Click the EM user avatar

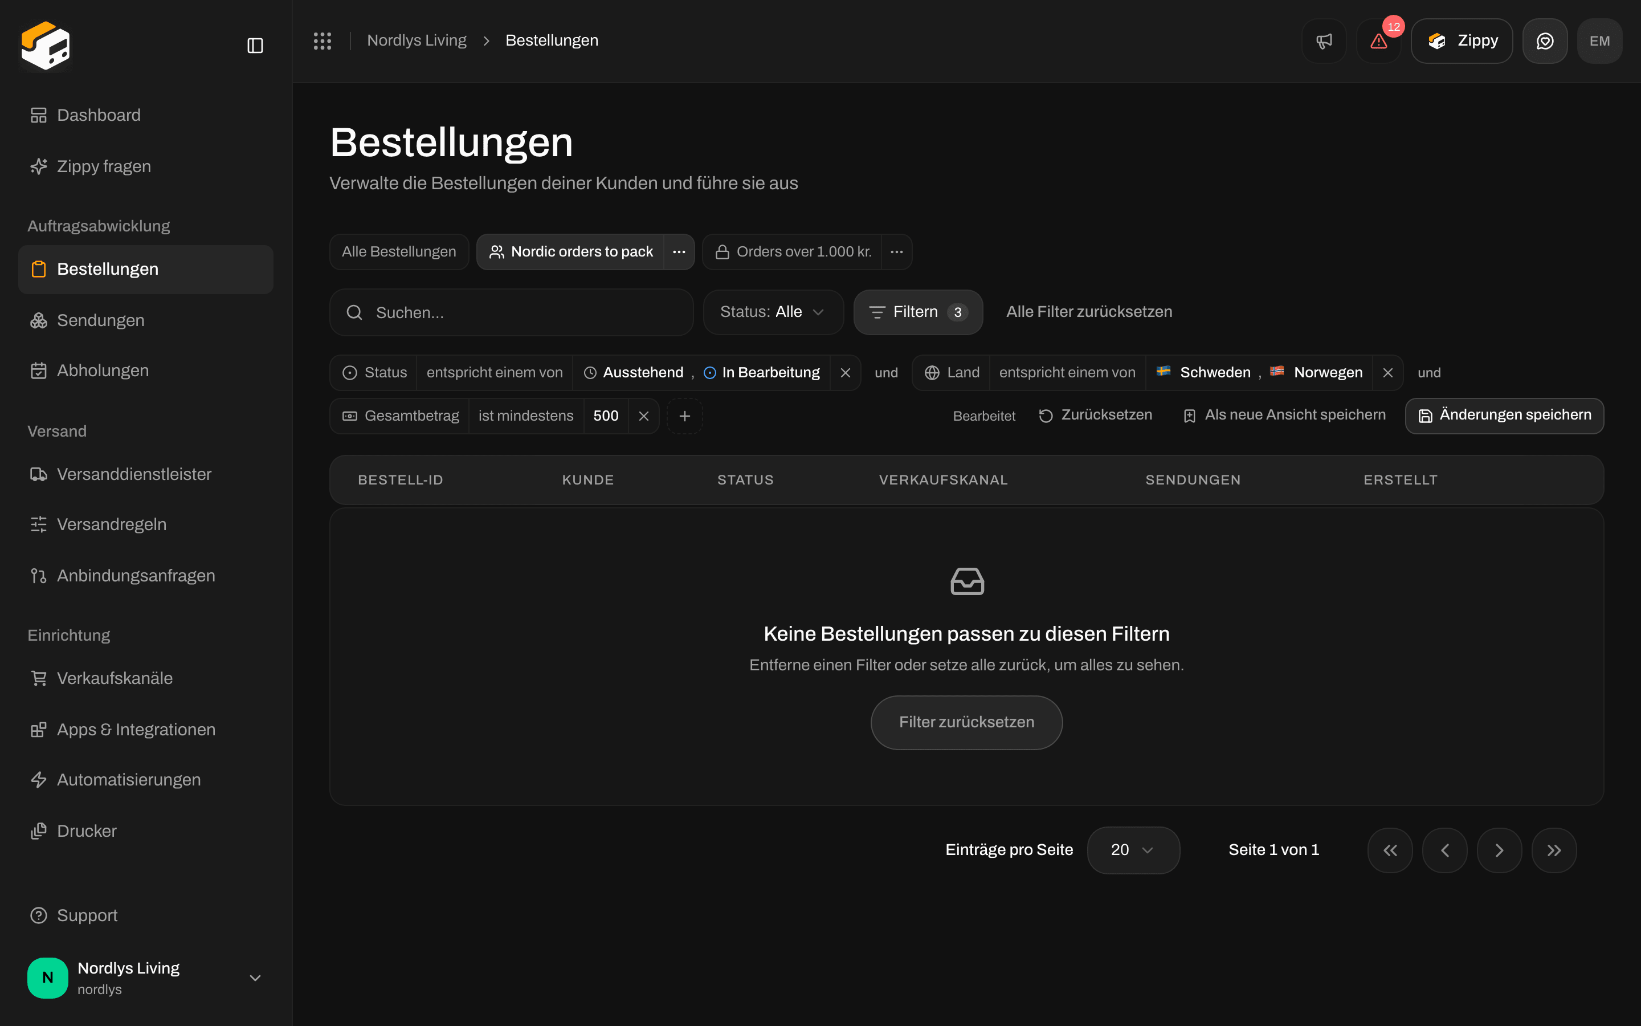point(1599,40)
